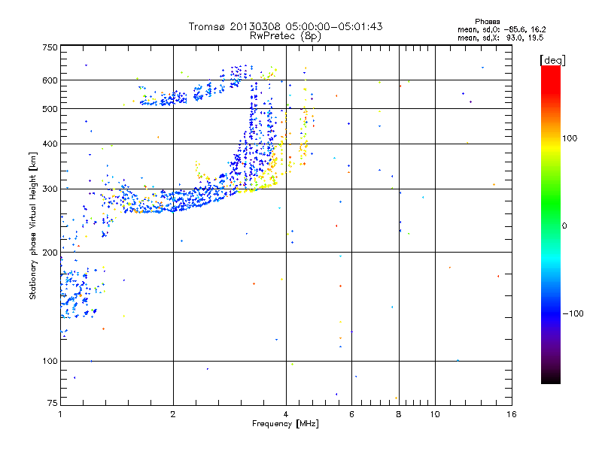Viewport: 602px width, 451px height.
Task: Click the x-axis tick label "10"
Action: click(x=435, y=414)
